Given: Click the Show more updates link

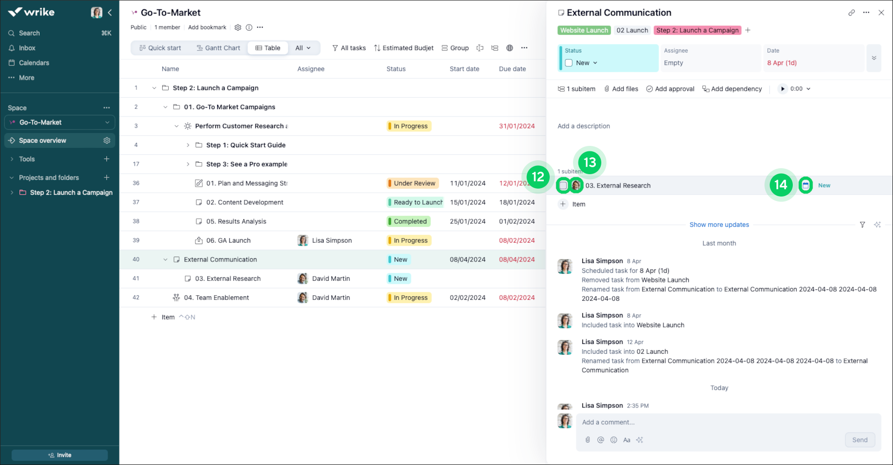Looking at the screenshot, I should coord(719,224).
